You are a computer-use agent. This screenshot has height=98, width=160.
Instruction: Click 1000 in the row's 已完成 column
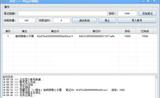[x=145, y=36]
